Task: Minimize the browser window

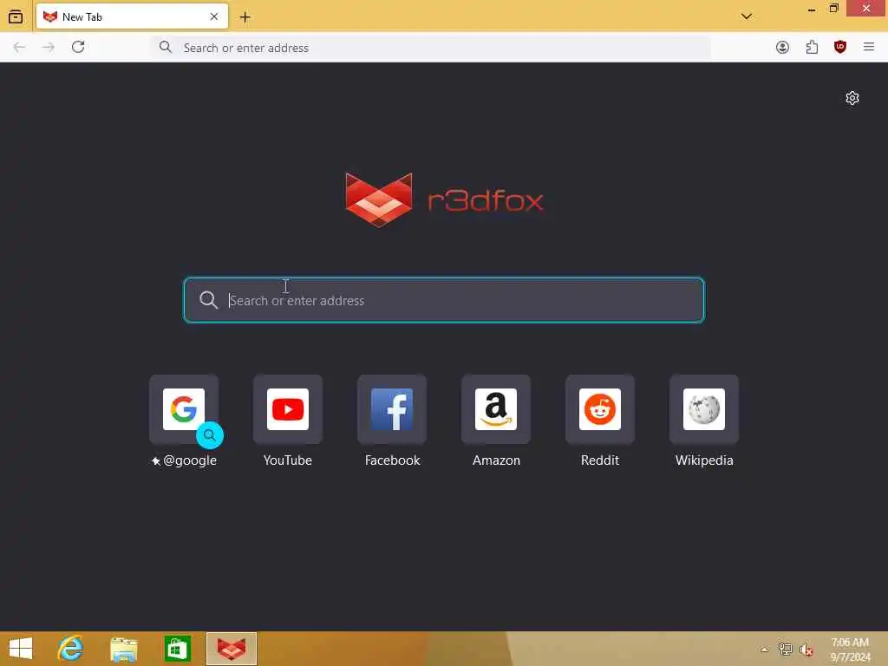Action: point(812,9)
